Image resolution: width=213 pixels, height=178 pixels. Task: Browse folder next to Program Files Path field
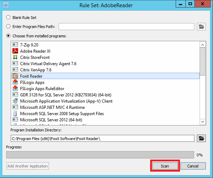pos(201,27)
